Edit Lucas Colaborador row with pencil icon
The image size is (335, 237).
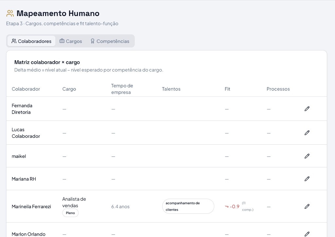(307, 133)
